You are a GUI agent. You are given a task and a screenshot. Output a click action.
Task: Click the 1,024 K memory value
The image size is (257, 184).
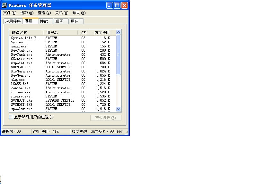103,71
